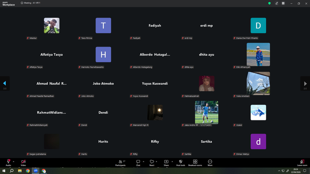Select Diki Afriansyah's photo tile

258,55
